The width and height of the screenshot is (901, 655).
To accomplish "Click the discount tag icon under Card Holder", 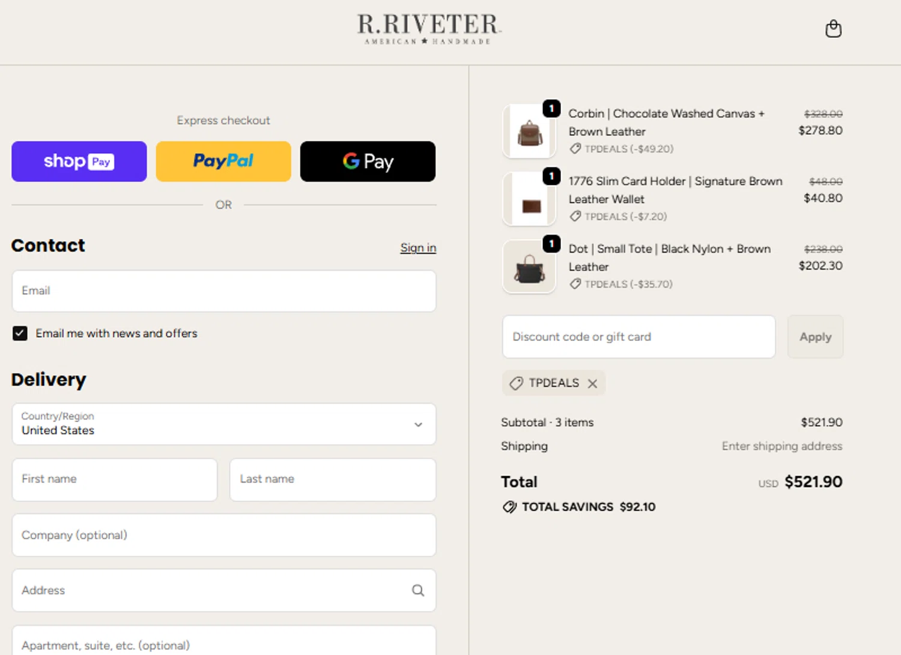I will (575, 216).
